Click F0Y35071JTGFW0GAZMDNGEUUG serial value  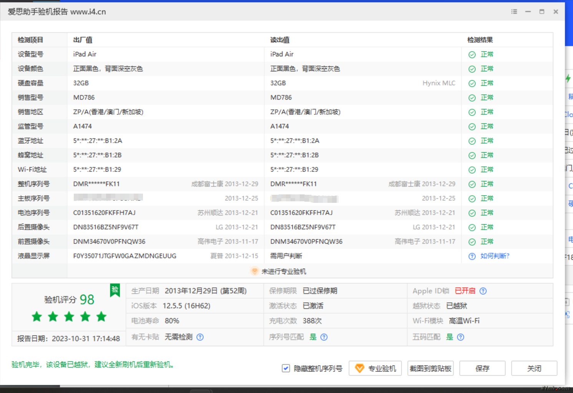[x=125, y=256]
